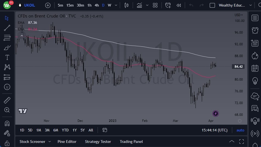The height and width of the screenshot is (147, 261).
Task: Toggle the lock all drawings button
Action: coord(7,143)
